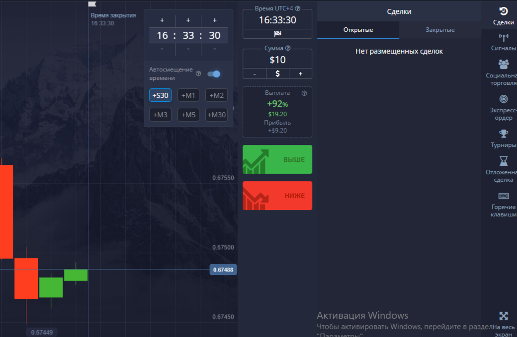The width and height of the screenshot is (517, 337).
Task: Open the Hotkeys keyboard icon
Action: click(x=503, y=196)
